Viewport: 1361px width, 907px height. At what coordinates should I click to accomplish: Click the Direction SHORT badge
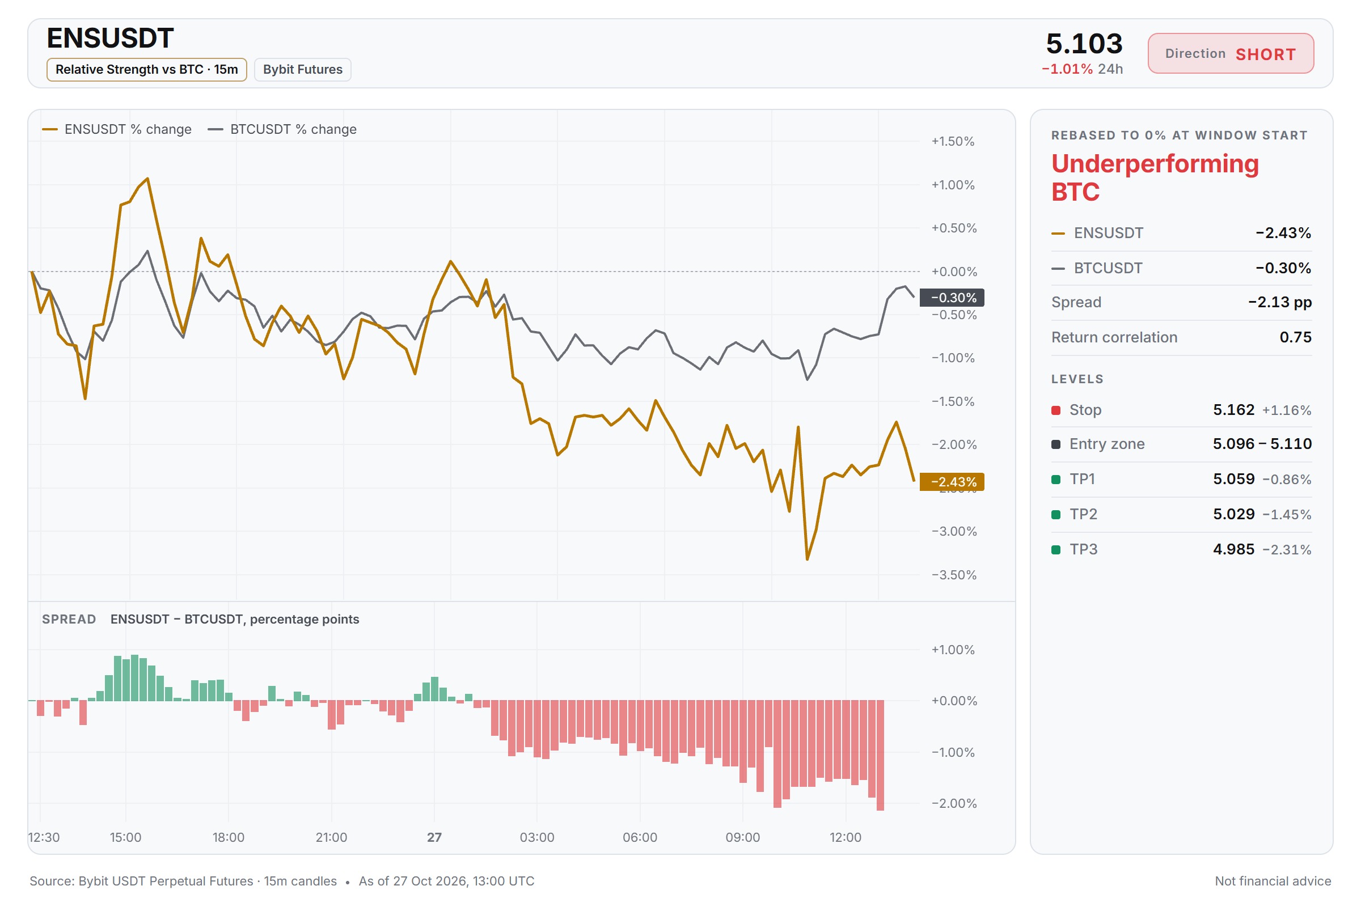(x=1230, y=53)
